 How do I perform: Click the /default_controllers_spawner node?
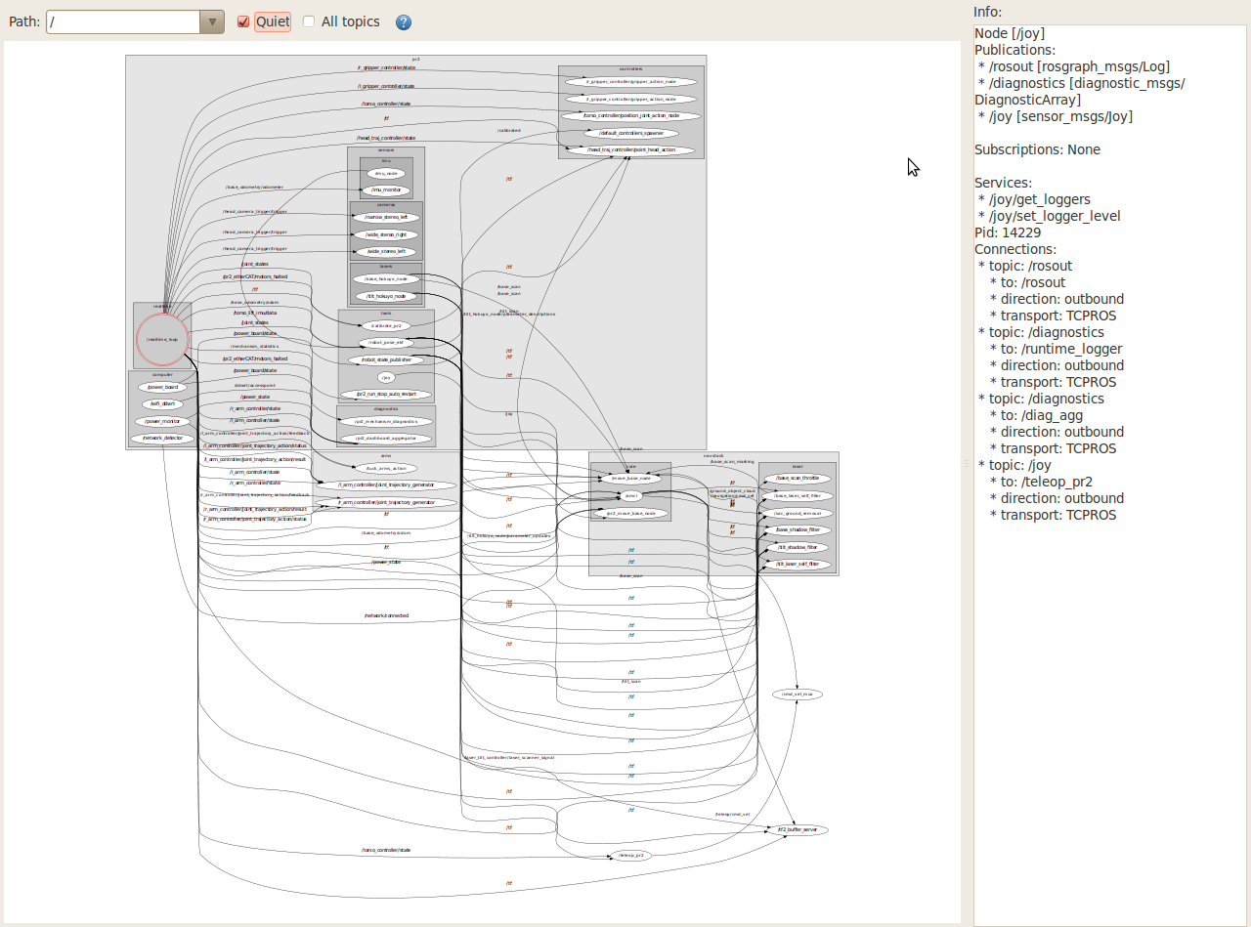631,133
